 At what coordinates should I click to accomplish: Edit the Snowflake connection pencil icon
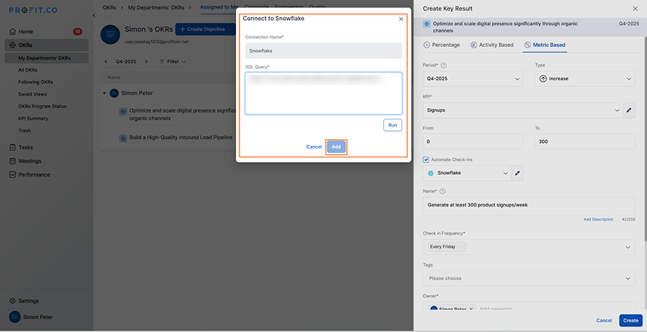coord(518,173)
